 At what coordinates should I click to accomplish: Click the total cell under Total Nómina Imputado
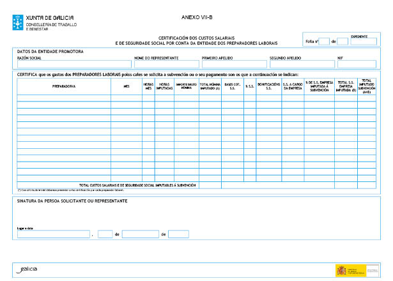[210, 185]
